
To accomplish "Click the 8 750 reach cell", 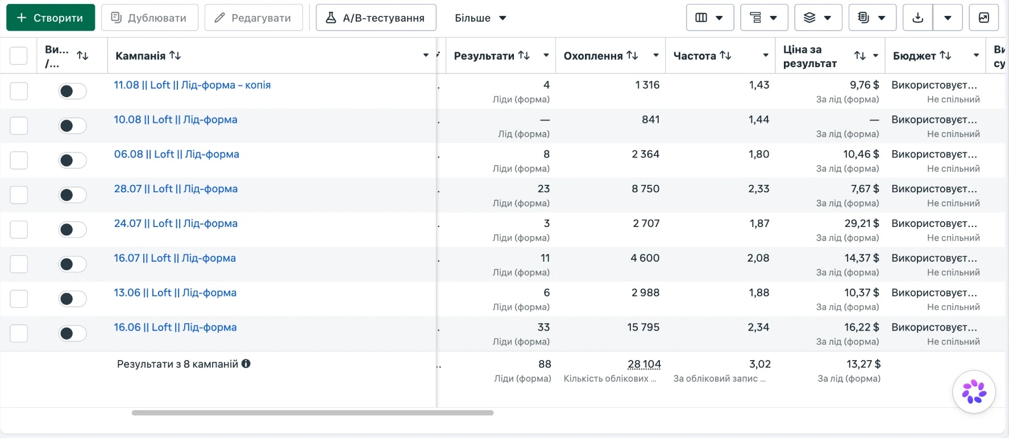I will 646,189.
